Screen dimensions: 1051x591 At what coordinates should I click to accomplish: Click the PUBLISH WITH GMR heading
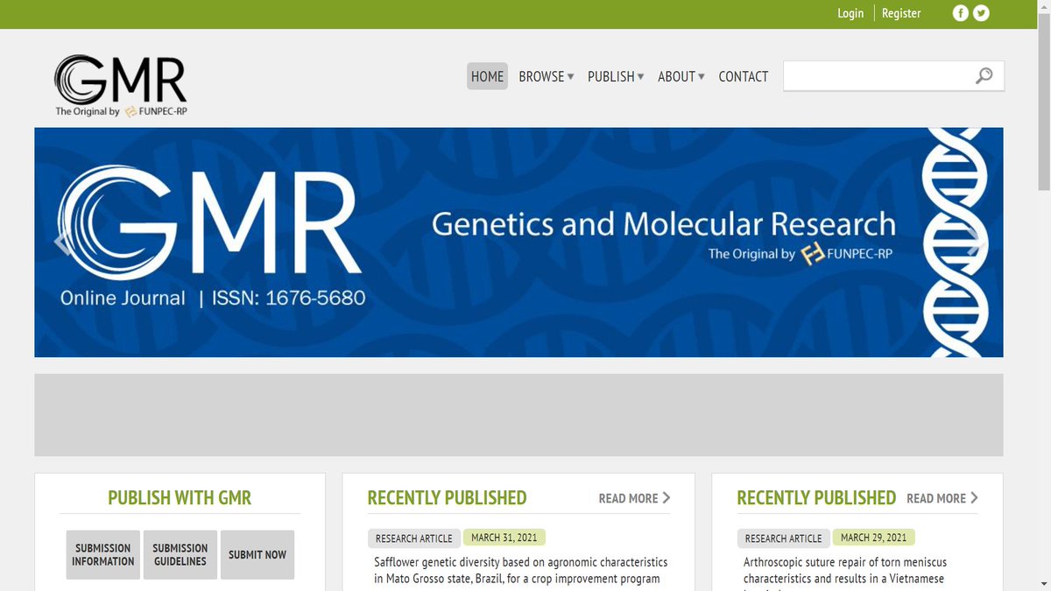(x=180, y=498)
